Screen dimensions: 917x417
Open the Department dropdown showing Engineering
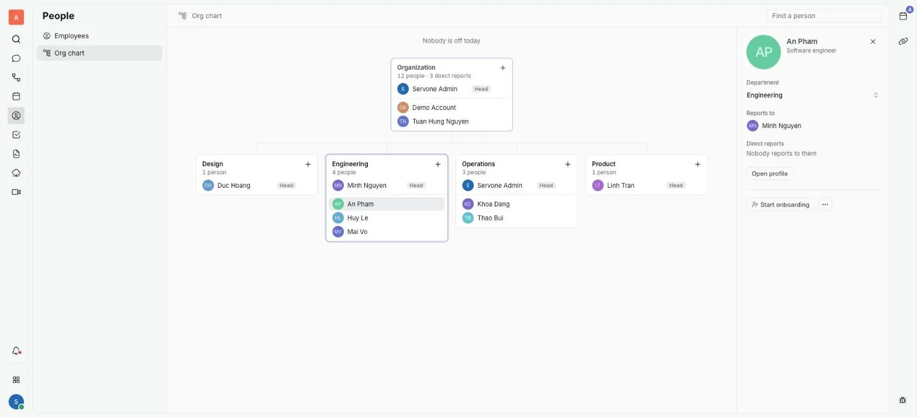click(813, 95)
